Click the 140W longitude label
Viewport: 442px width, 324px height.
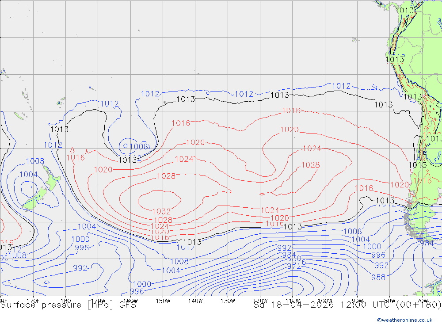tap(195, 301)
